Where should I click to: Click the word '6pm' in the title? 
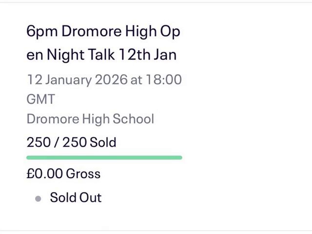click(42, 32)
